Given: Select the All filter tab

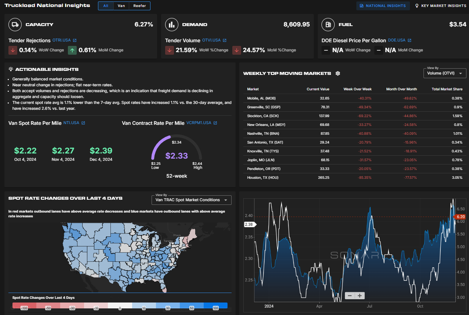Looking at the screenshot, I should [x=106, y=6].
